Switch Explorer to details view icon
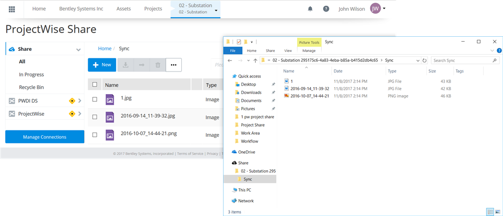This screenshot has width=503, height=216. pyautogui.click(x=490, y=211)
